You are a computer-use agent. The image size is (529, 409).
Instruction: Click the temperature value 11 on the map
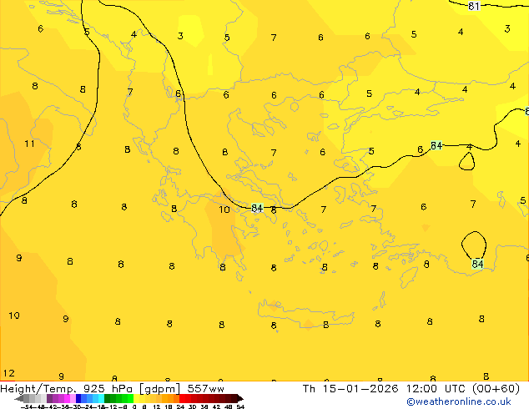click(x=29, y=144)
